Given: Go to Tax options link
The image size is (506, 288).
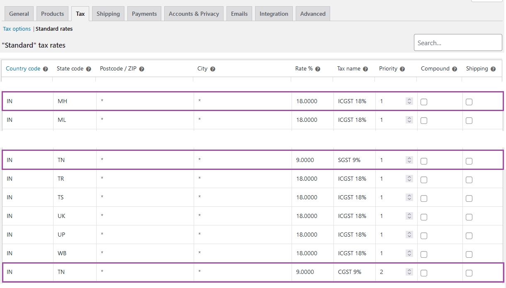Looking at the screenshot, I should click(17, 29).
